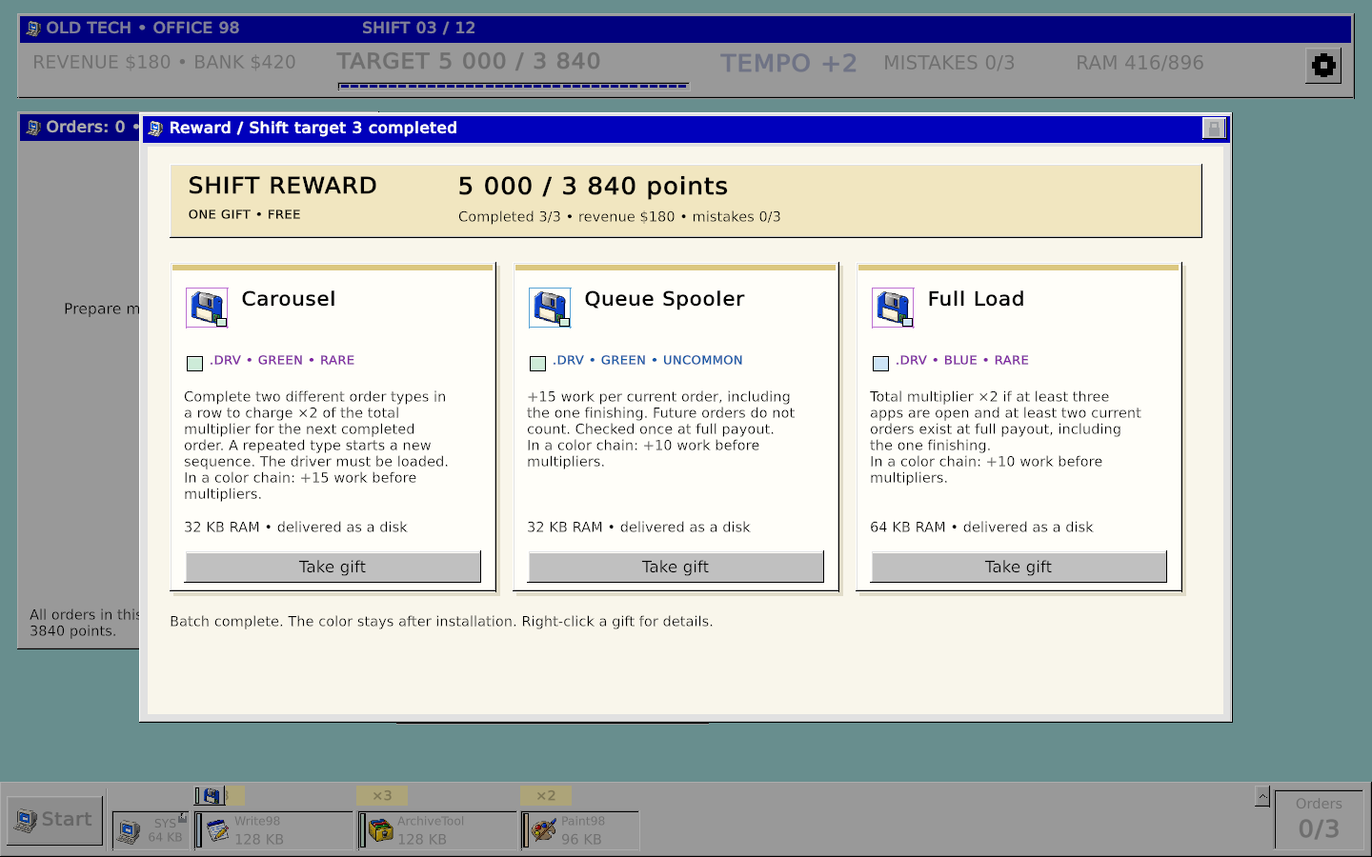
Task: Click the 'TEMPO +2' indicator
Action: (x=789, y=63)
